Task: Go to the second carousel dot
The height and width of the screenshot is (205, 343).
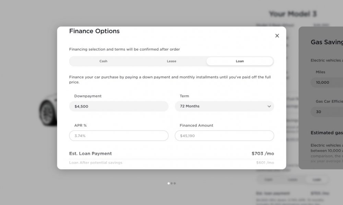Action: [172, 183]
